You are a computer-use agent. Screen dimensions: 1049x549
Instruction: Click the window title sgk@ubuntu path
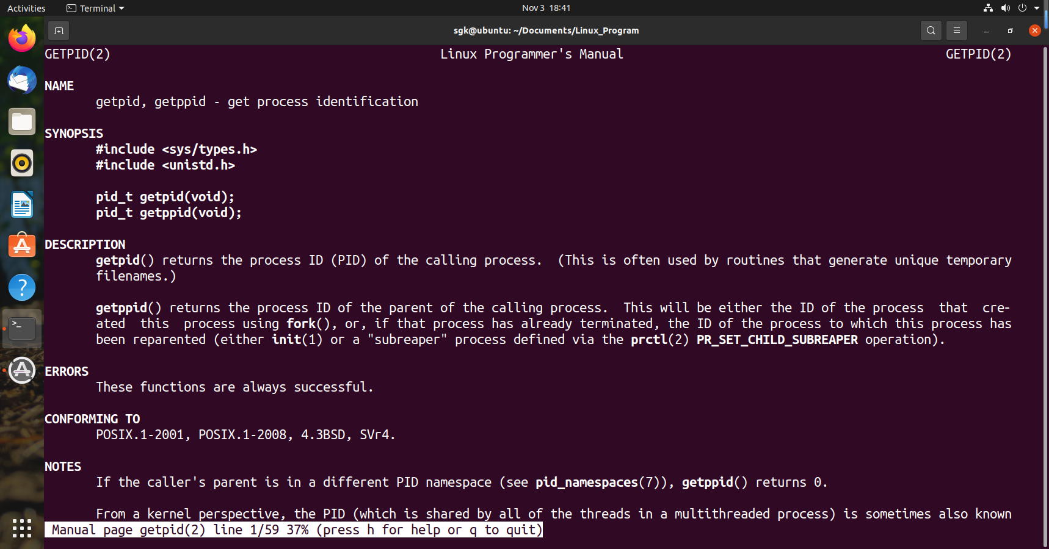[546, 30]
